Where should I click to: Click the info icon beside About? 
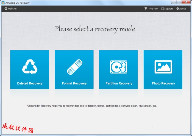pyautogui.click(x=177, y=9)
